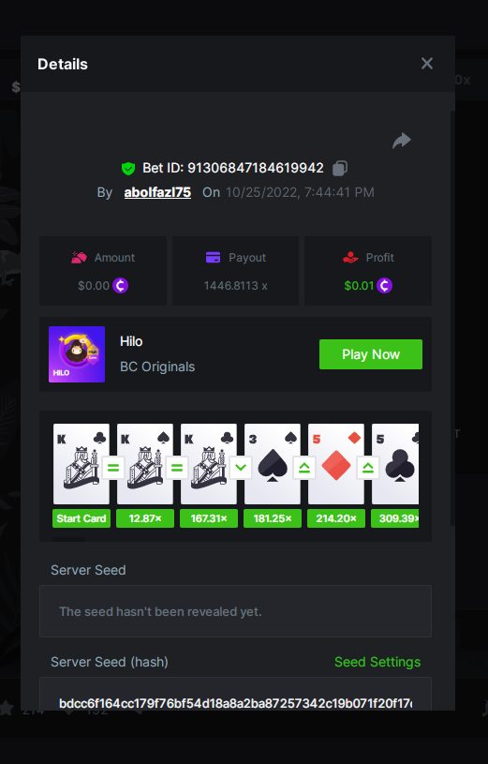Click the Hilo game thumbnail

click(x=77, y=354)
